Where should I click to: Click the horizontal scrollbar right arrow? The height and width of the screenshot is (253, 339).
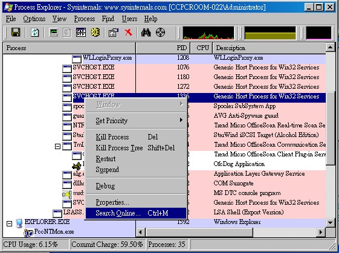pyautogui.click(x=321, y=232)
